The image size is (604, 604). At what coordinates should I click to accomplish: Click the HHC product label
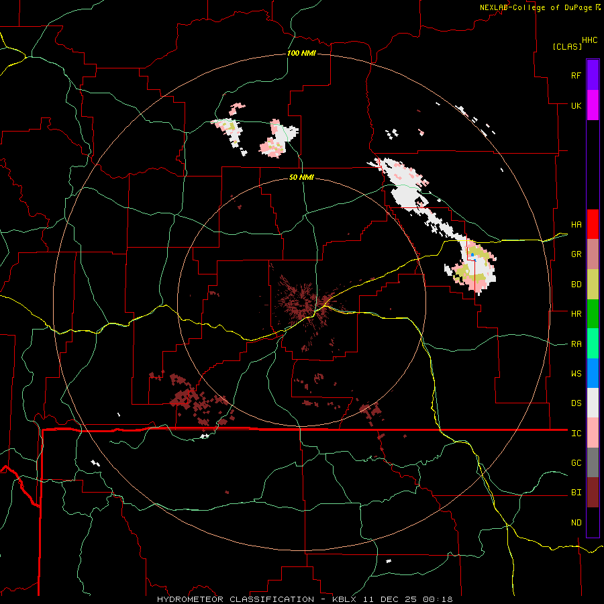click(589, 40)
